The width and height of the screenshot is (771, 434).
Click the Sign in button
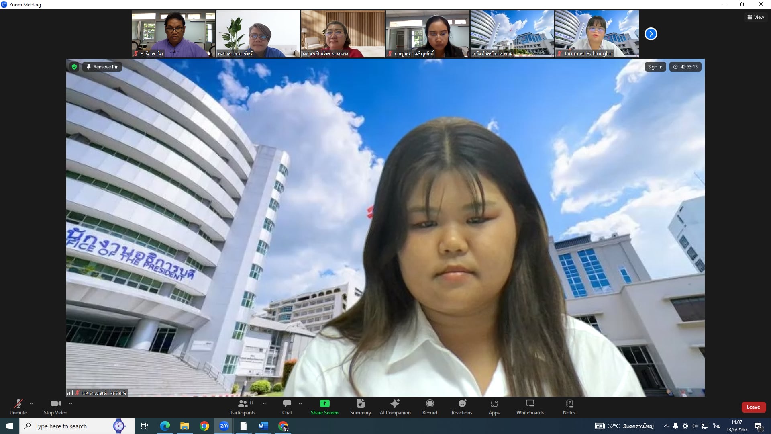[x=655, y=67]
